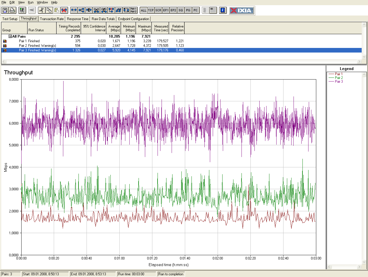Viewport: 368px width, 277px height.
Task: Click the Cut (scissors) icon
Action: pyautogui.click(x=42, y=10)
